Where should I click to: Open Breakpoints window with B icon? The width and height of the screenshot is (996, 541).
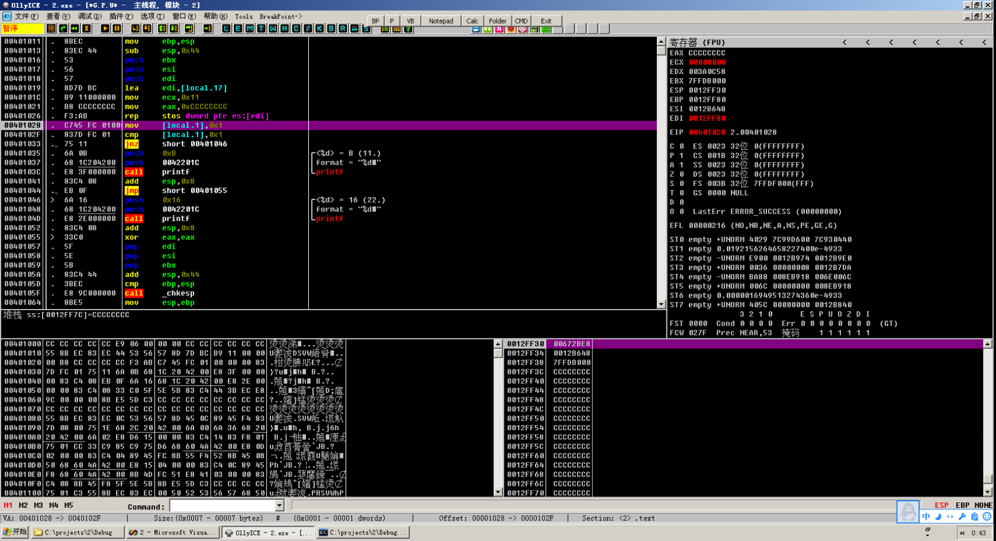point(331,28)
